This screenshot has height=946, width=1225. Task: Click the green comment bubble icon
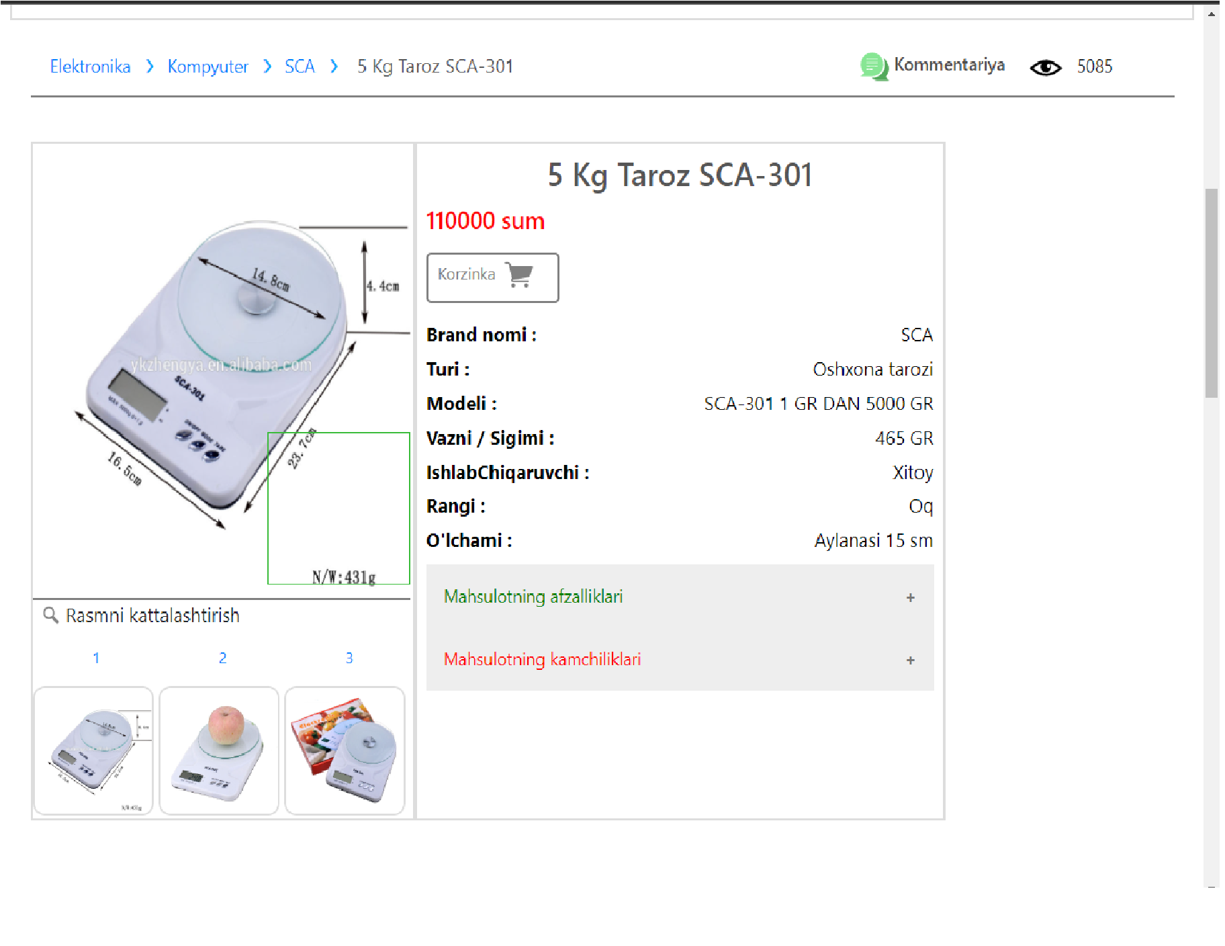click(x=874, y=67)
